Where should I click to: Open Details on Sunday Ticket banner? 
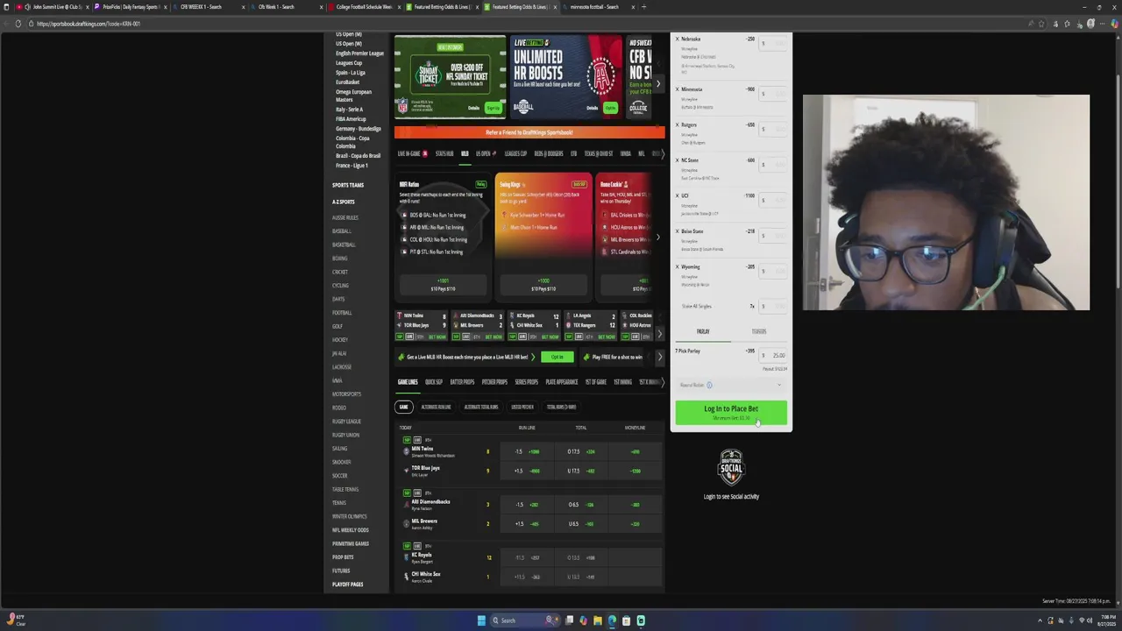(473, 108)
